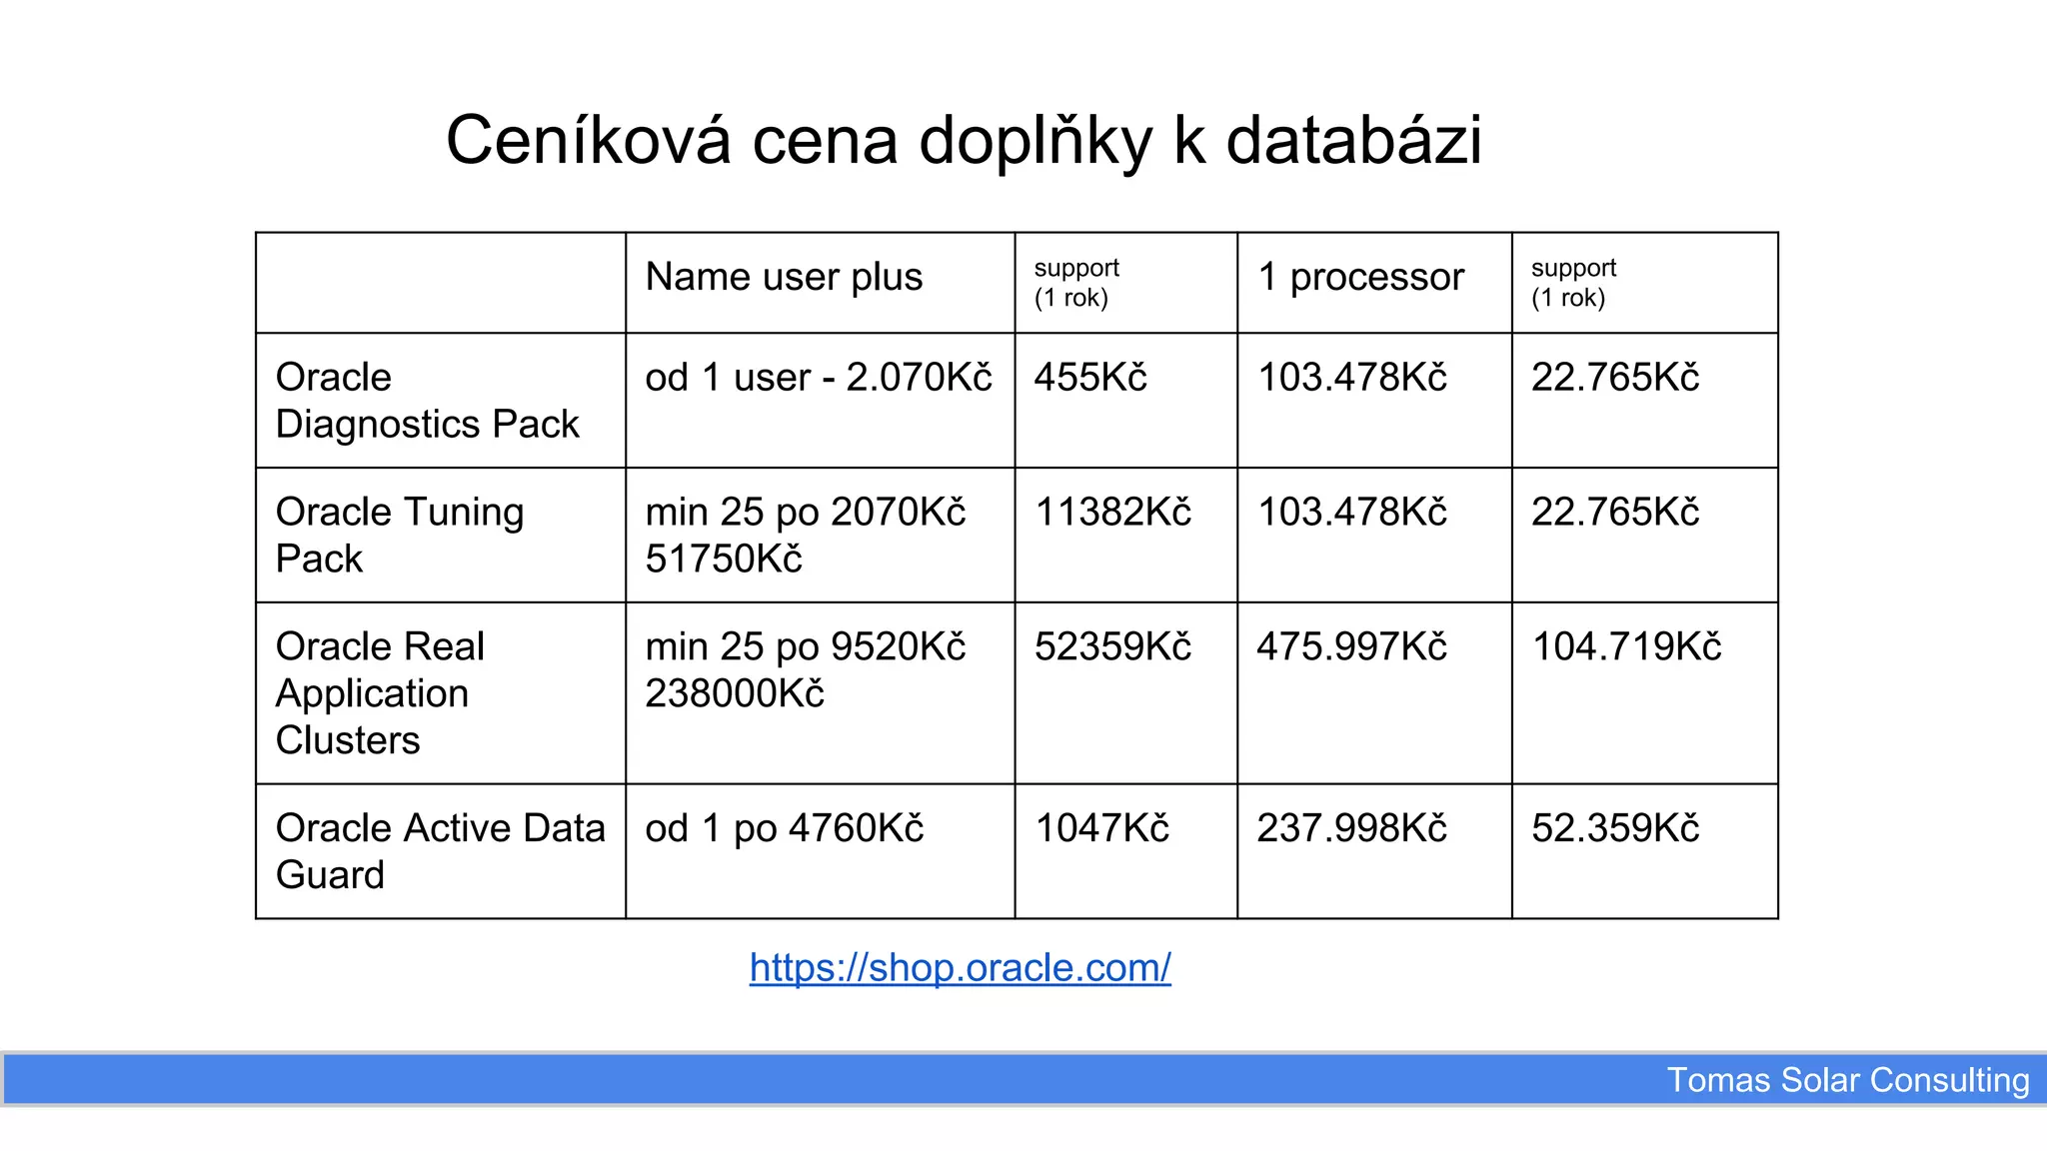Select the 'Oracle Active Data Guard' row label
The width and height of the screenshot is (2047, 1151).
[x=440, y=851]
